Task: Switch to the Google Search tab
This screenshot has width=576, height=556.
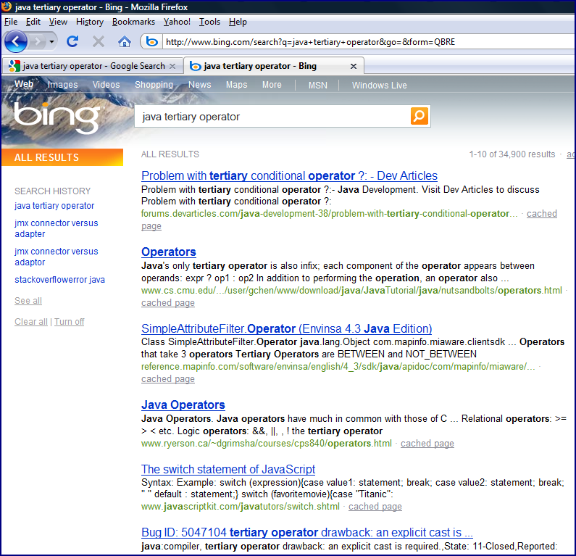Action: (x=93, y=66)
